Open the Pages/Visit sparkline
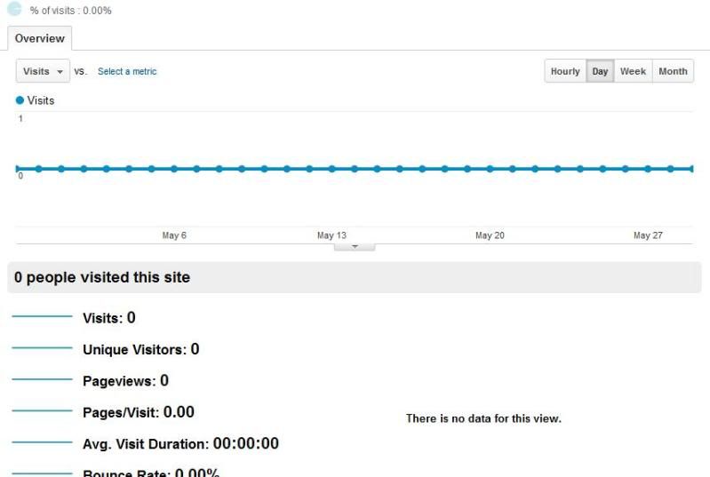The width and height of the screenshot is (710, 477). pos(42,411)
